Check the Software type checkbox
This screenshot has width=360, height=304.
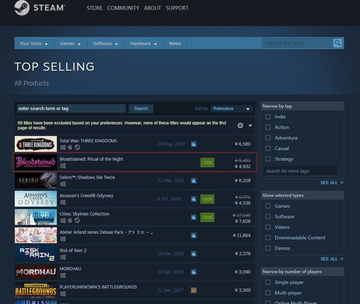point(268,216)
